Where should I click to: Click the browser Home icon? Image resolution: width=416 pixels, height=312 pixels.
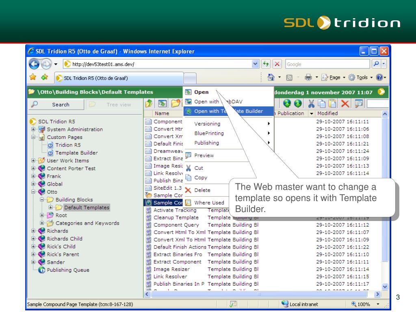click(271, 77)
